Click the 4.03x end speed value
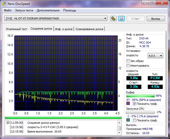The image size is (170, 139). click(x=155, y=87)
